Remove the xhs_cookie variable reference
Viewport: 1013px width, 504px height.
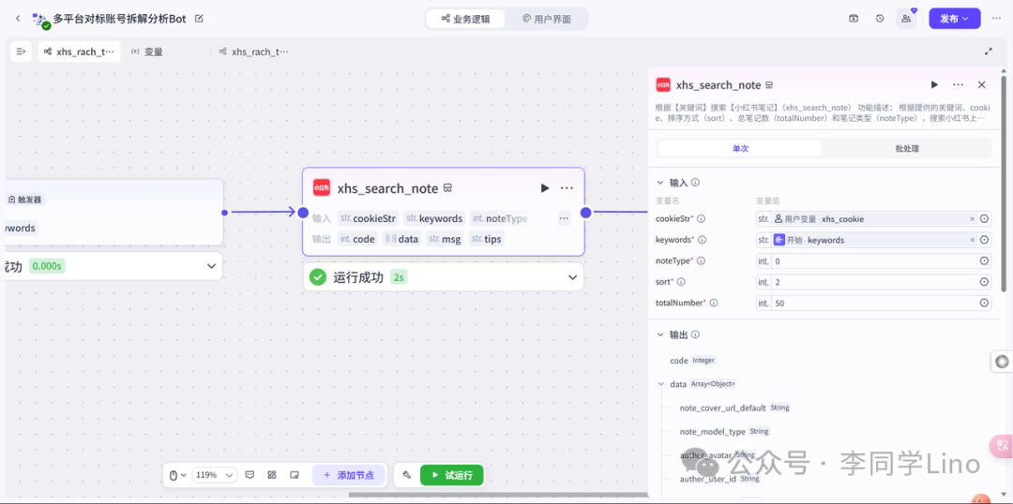click(972, 219)
